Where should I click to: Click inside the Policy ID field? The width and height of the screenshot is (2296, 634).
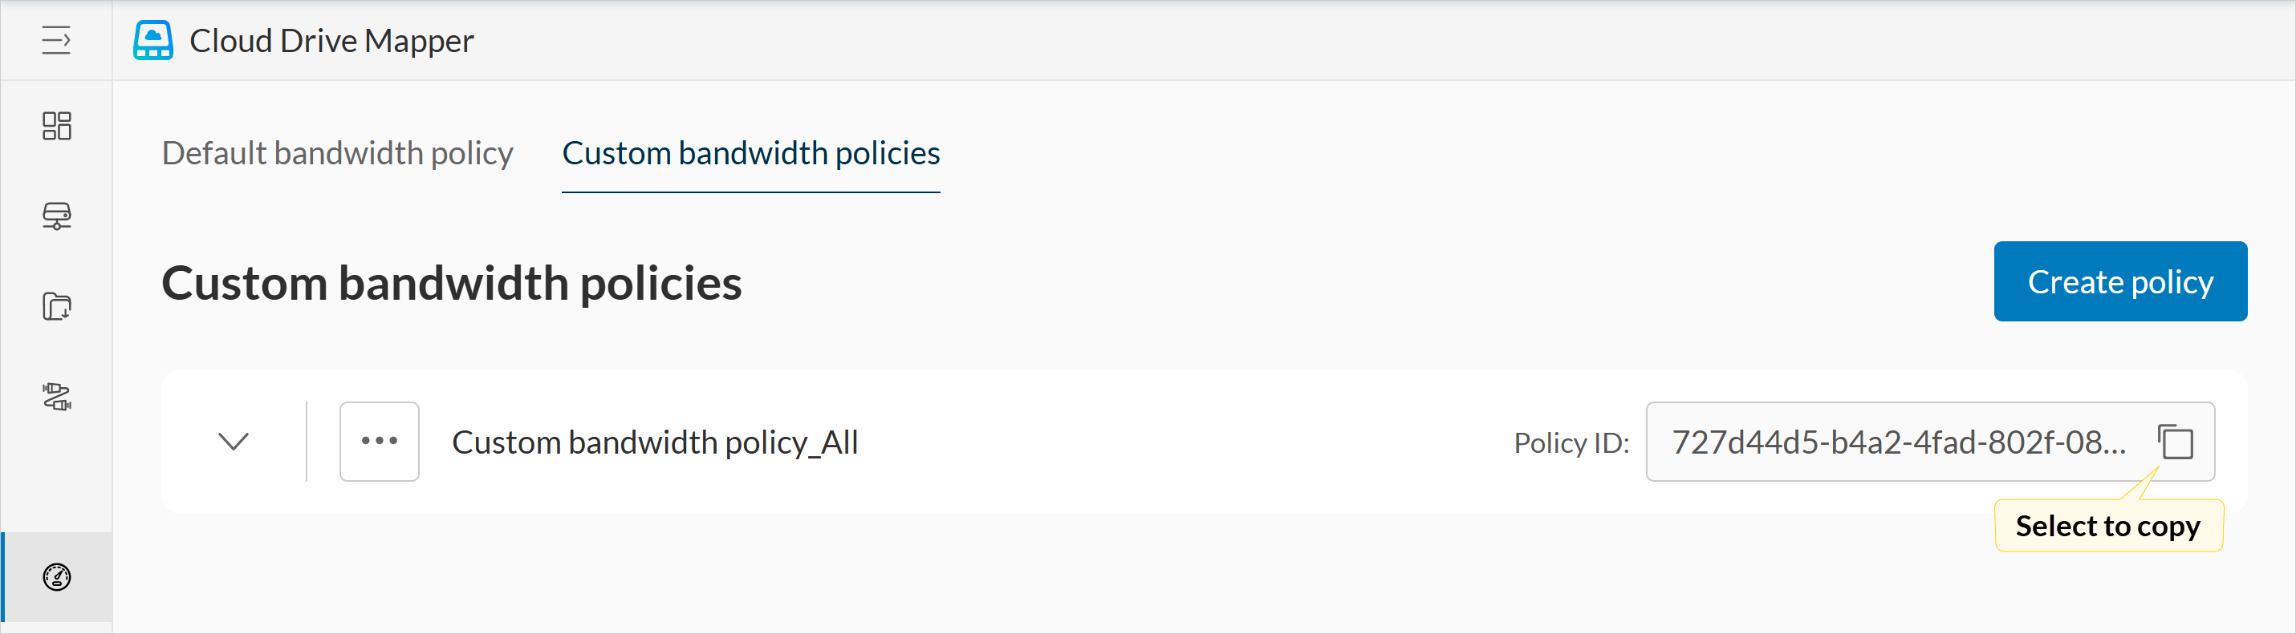tap(1899, 442)
